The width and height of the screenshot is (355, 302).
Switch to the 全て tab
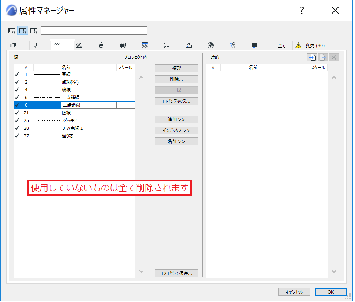tap(282, 45)
